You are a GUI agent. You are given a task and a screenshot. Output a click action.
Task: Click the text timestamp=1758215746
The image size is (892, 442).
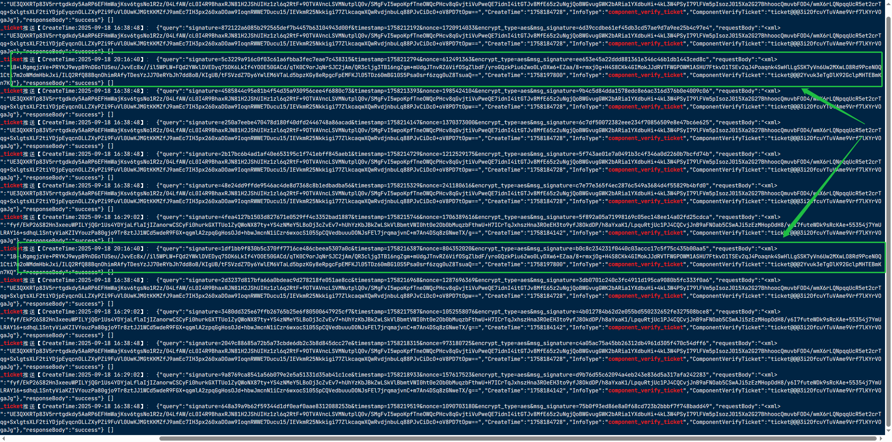tap(387, 217)
